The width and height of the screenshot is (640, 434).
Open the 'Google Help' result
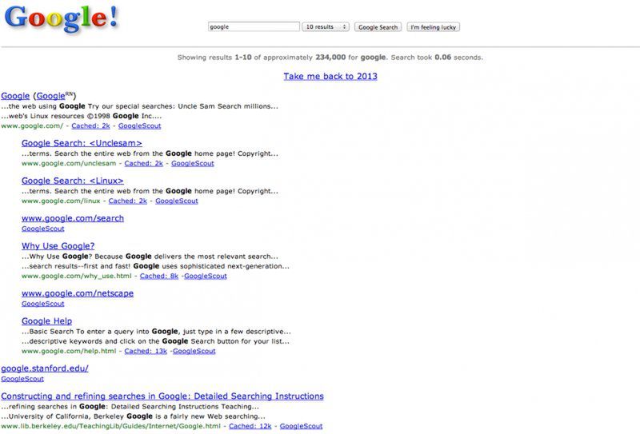[x=47, y=321]
